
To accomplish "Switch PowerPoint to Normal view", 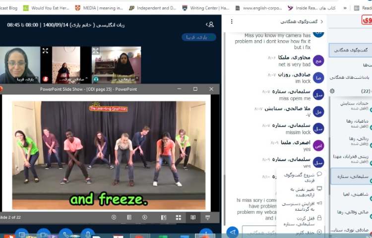I will click(x=164, y=217).
